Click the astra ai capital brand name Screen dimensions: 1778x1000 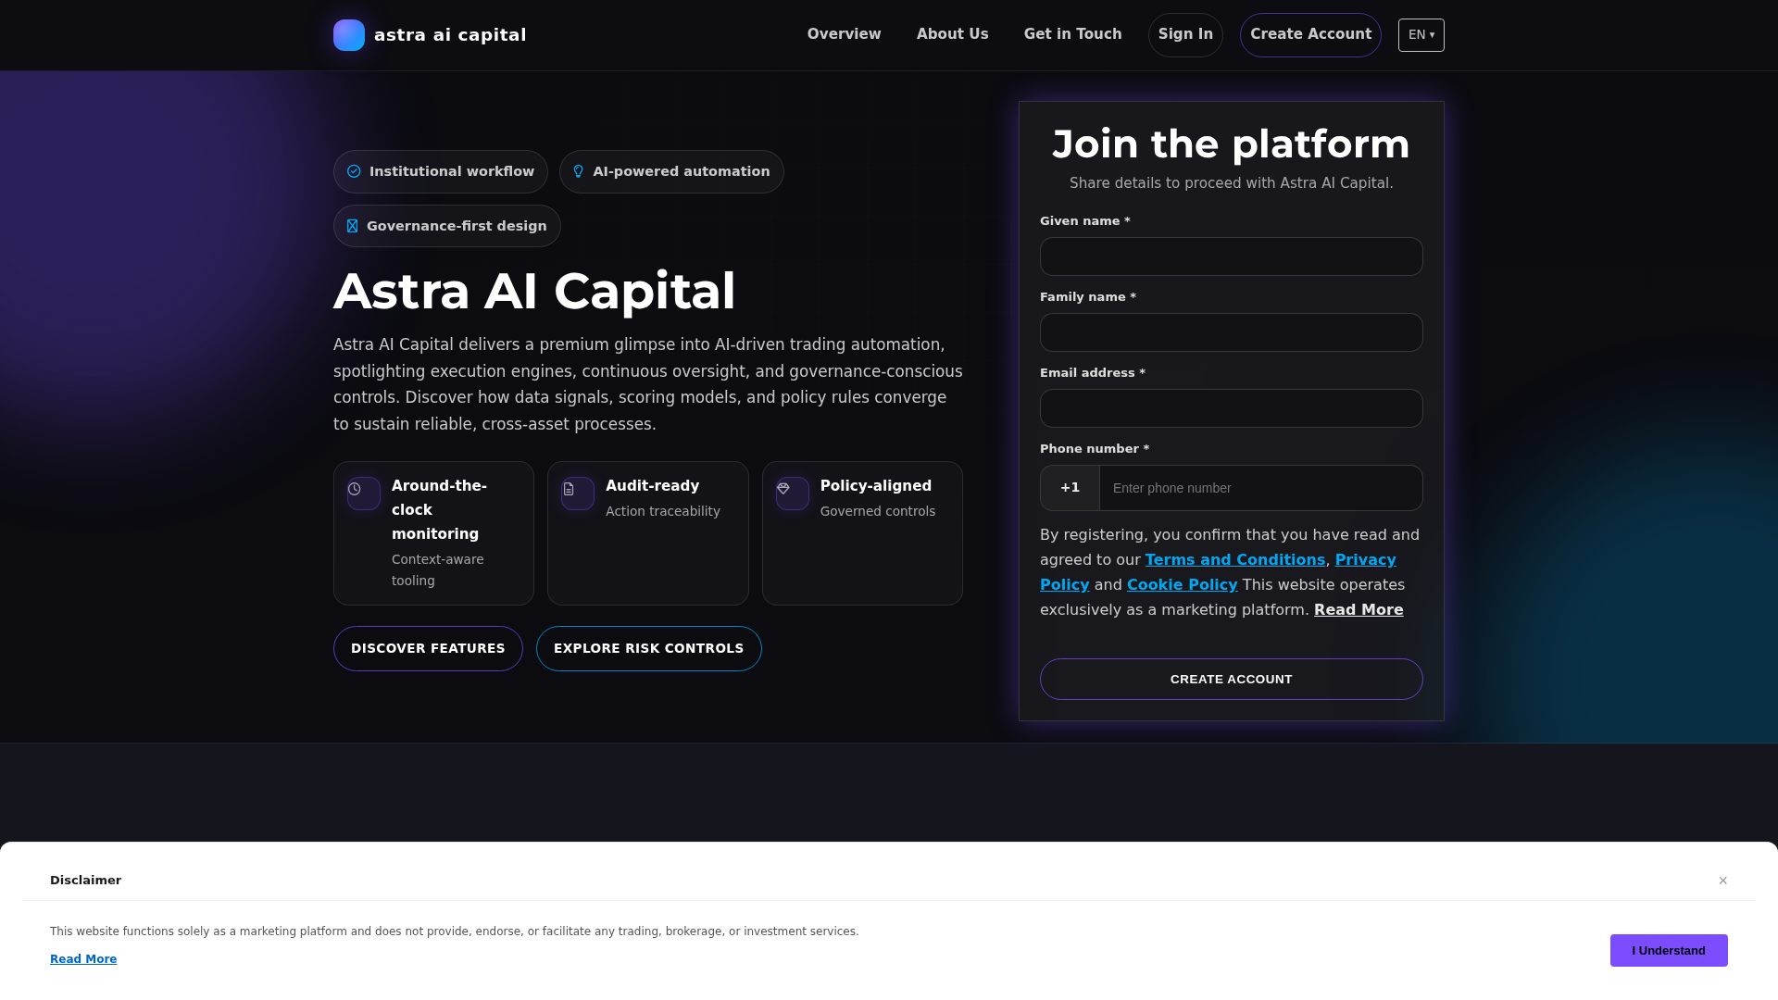point(450,35)
